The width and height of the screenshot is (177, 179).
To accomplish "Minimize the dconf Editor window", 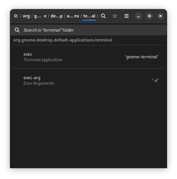I will pos(138,16).
